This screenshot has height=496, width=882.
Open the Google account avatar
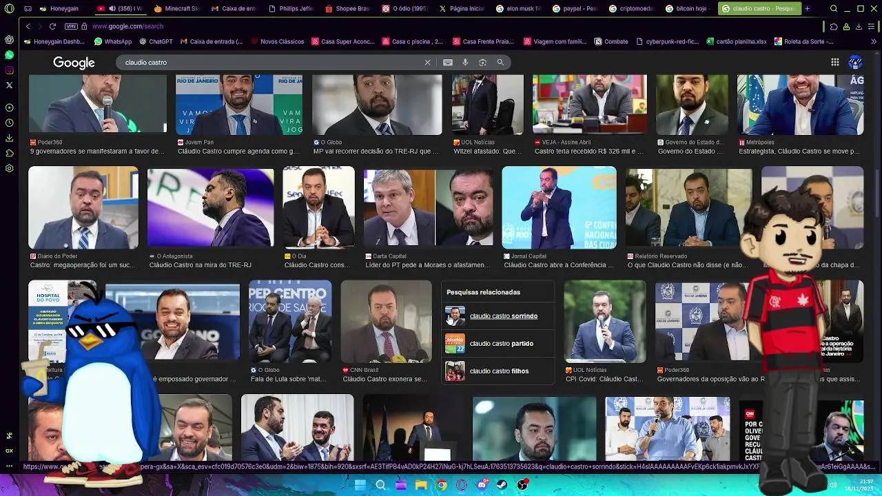pos(855,62)
